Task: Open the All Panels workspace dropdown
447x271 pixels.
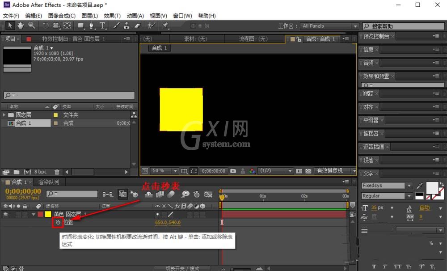Action: (x=329, y=26)
